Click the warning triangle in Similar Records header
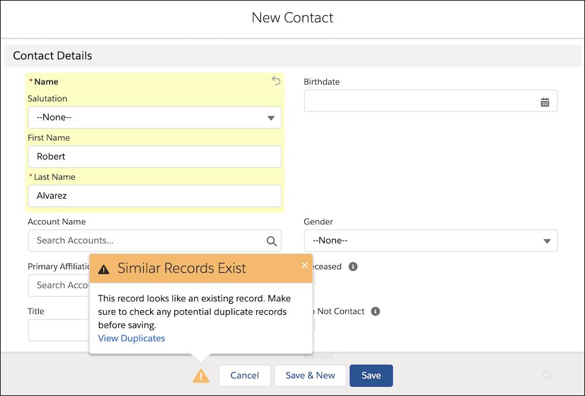The height and width of the screenshot is (396, 585). pyautogui.click(x=104, y=269)
